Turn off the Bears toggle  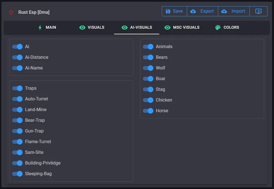(x=148, y=57)
